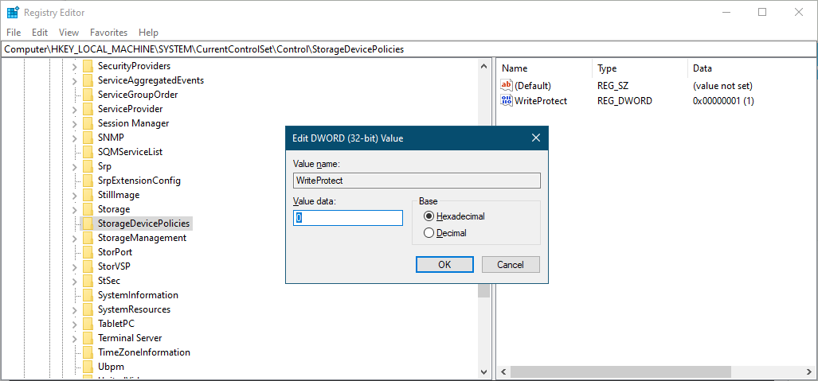This screenshot has height=381, width=818.
Task: Close the Edit DWORD dialog with X
Action: click(535, 138)
